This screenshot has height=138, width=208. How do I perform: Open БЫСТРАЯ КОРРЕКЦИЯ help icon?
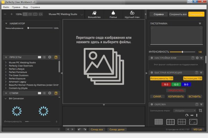coord(197,72)
